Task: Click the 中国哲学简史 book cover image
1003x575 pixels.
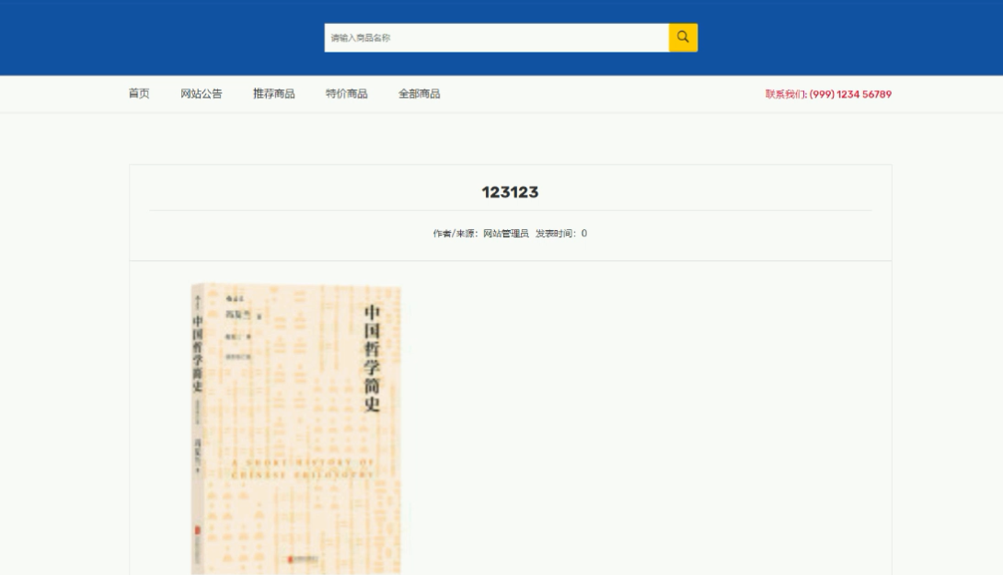Action: pos(296,429)
